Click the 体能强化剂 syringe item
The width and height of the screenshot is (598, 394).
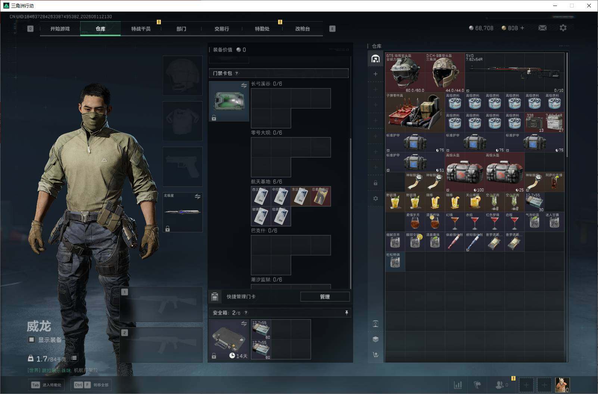pos(455,241)
